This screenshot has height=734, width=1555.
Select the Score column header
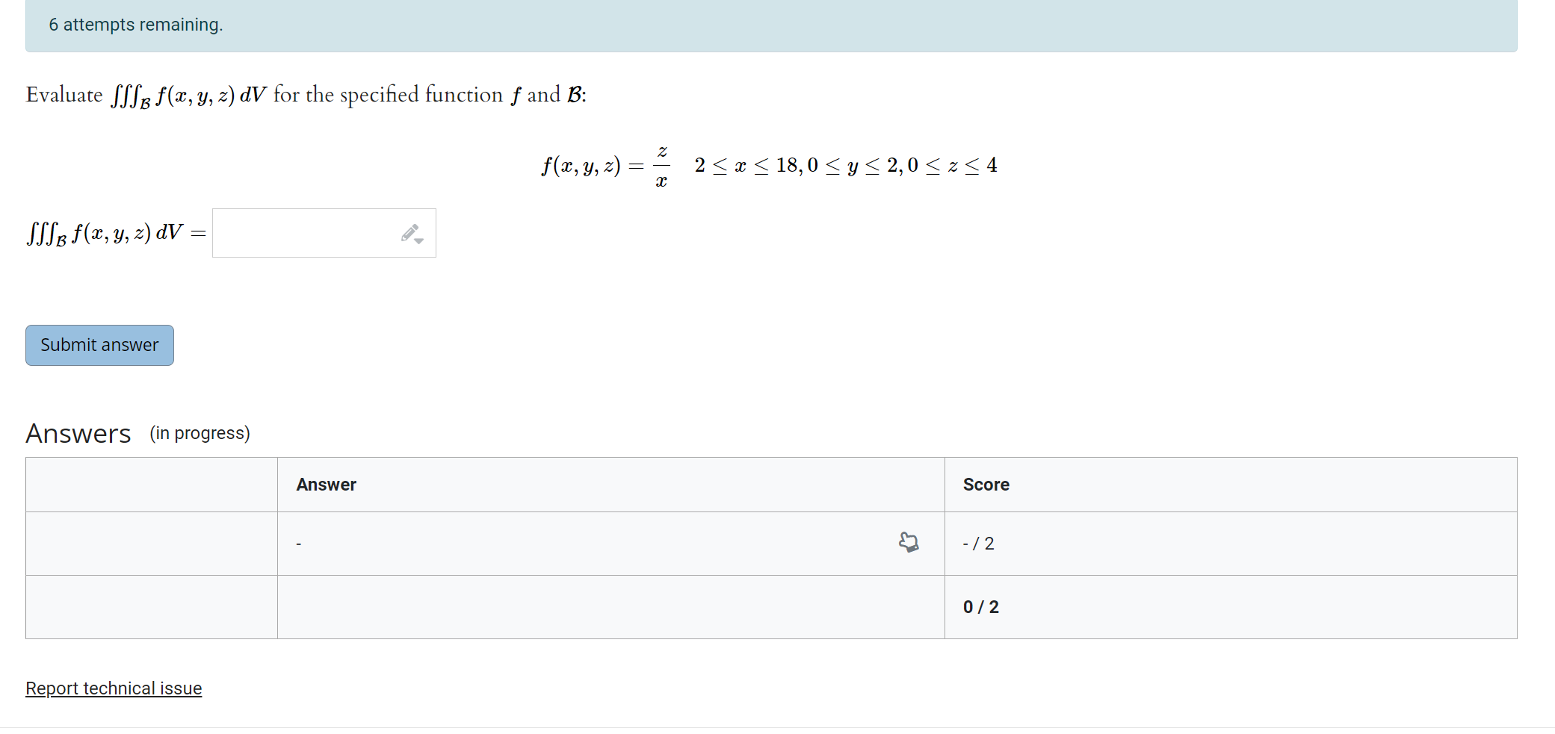pos(986,485)
